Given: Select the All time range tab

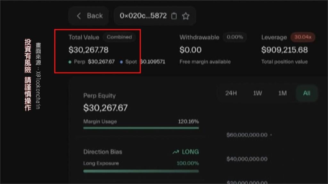Looking at the screenshot, I should click(x=307, y=93).
